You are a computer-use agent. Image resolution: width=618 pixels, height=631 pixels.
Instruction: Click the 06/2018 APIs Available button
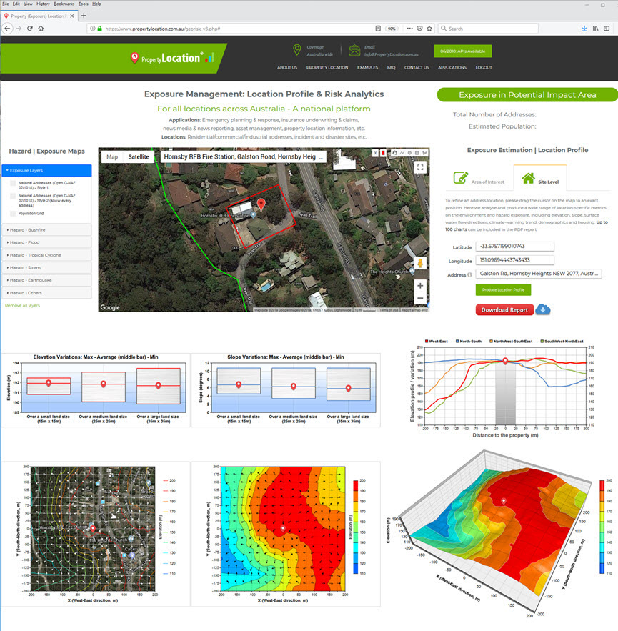(x=463, y=51)
